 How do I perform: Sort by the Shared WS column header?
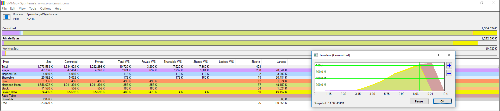pos(196,62)
